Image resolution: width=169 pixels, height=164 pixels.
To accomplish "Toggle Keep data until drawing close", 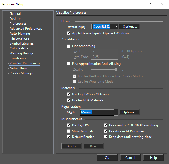I will pos(105,137).
